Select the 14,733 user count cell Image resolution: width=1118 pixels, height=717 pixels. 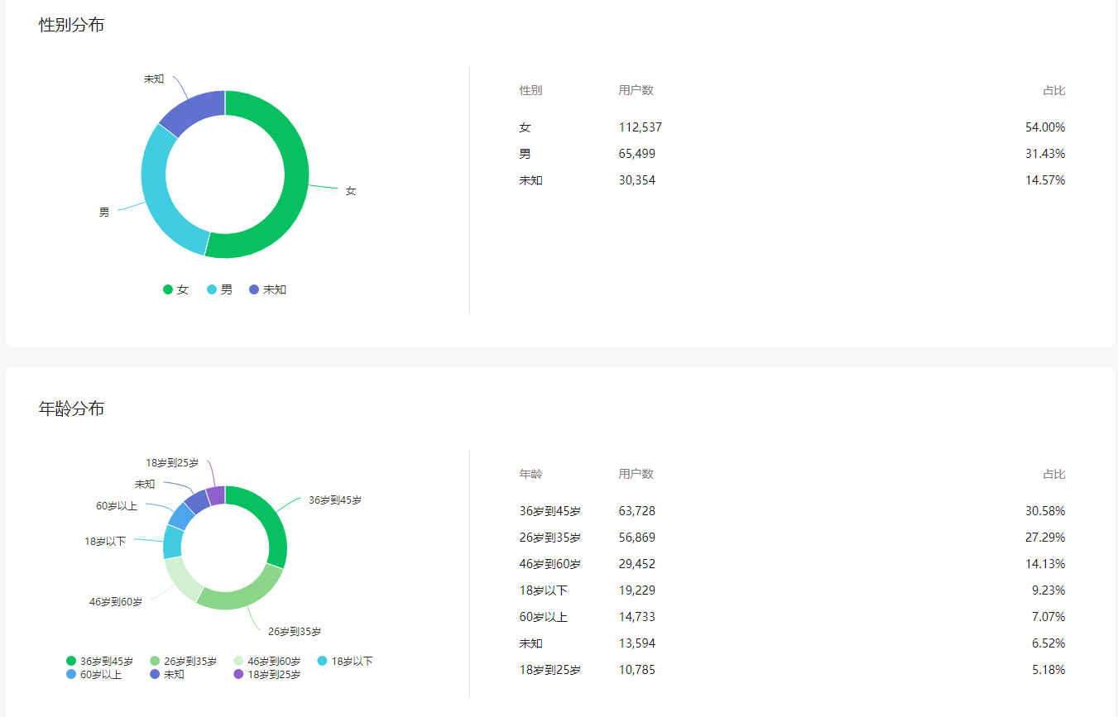(x=637, y=617)
